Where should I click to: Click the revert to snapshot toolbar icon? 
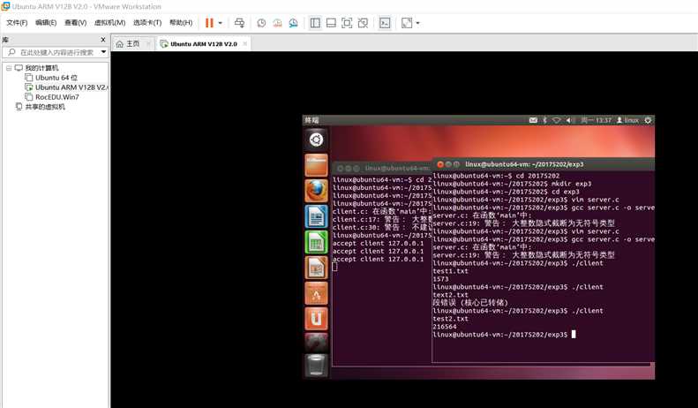pos(277,23)
